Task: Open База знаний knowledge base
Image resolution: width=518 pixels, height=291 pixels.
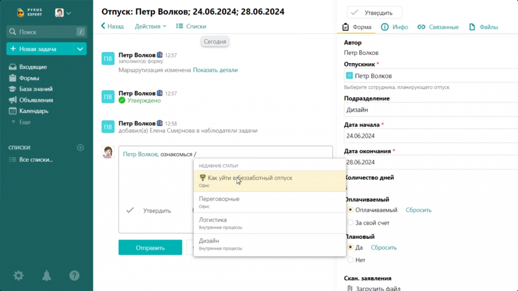Action: [36, 89]
